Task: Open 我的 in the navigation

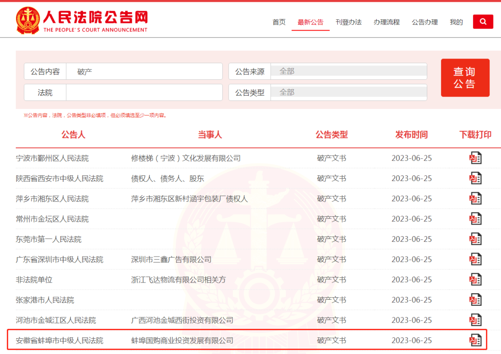Action: click(456, 22)
